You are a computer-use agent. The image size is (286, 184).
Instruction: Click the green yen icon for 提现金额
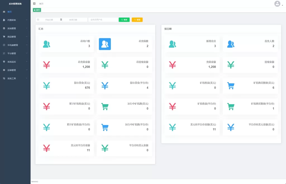tap(231, 65)
